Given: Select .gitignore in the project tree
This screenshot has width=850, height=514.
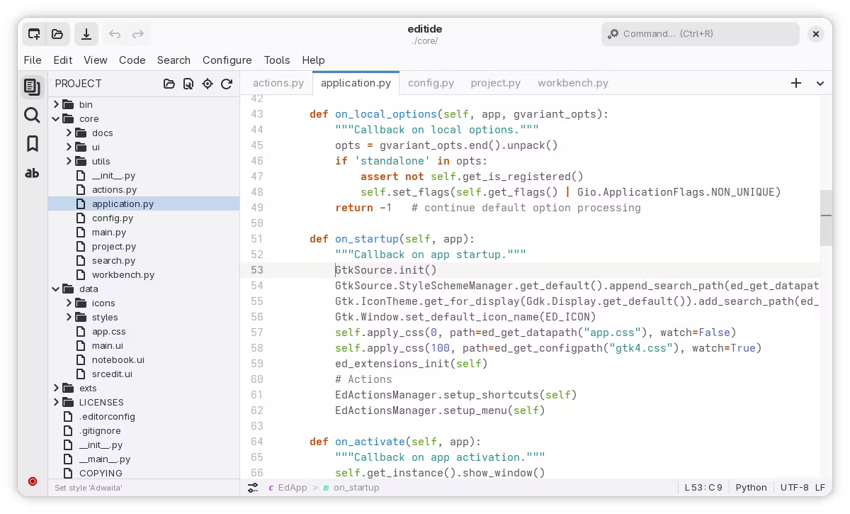Looking at the screenshot, I should 100,430.
